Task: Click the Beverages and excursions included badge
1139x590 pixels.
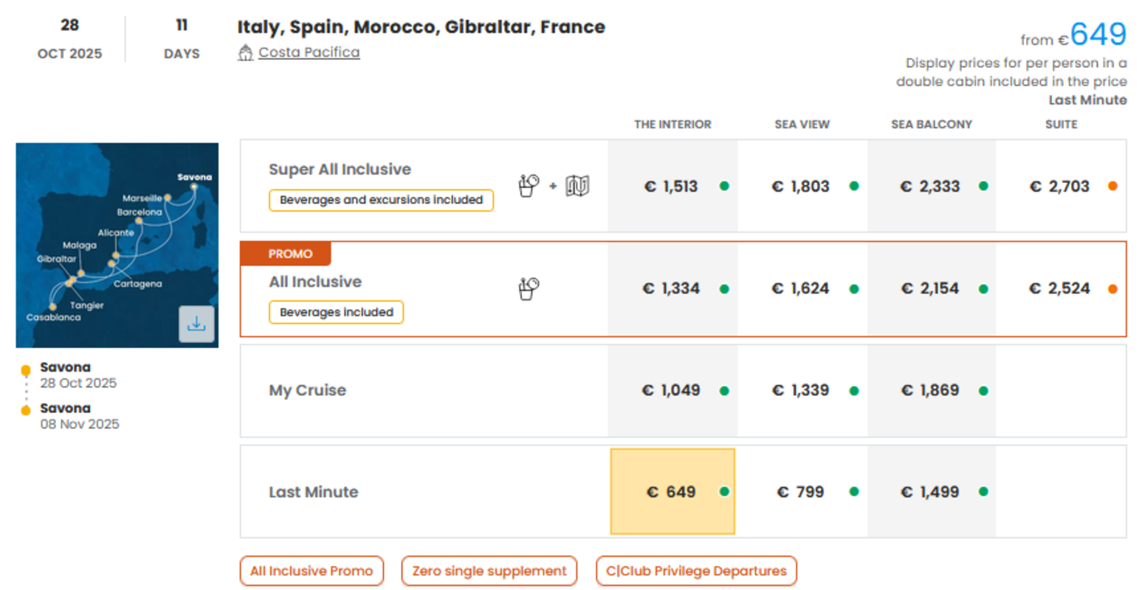Action: point(381,200)
